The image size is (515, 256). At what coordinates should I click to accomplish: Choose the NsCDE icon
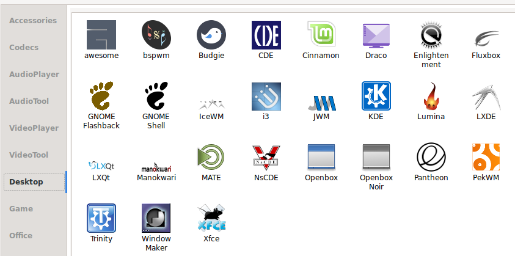(x=266, y=158)
